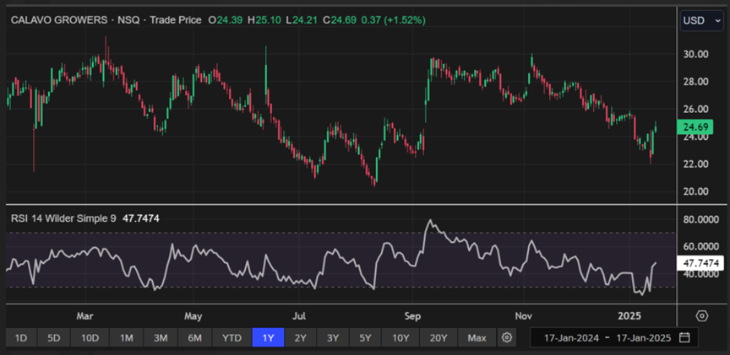Select the 1D time range
The image size is (730, 355).
tap(21, 338)
